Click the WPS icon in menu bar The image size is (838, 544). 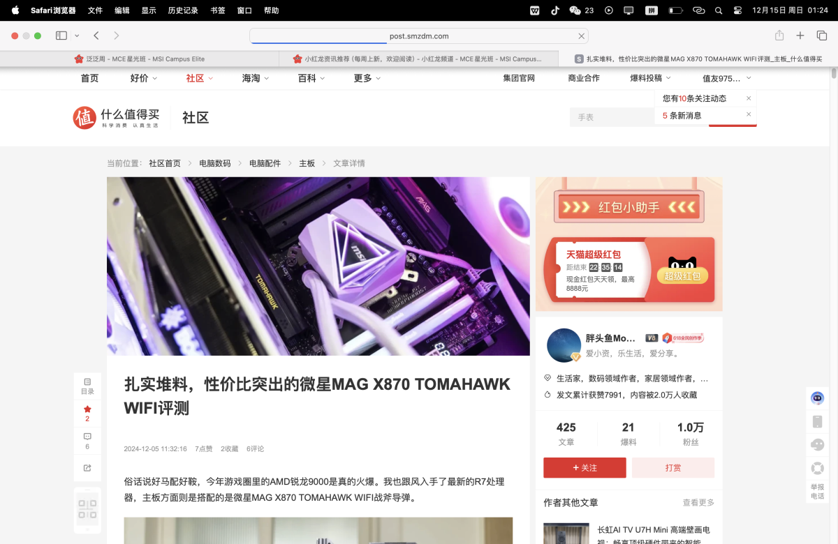pos(535,10)
